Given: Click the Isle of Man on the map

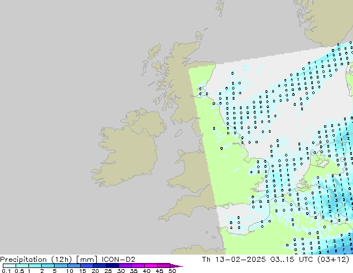Looking at the screenshot, I should point(179,133).
